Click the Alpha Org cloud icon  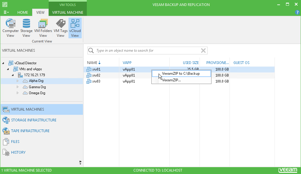pos(25,81)
